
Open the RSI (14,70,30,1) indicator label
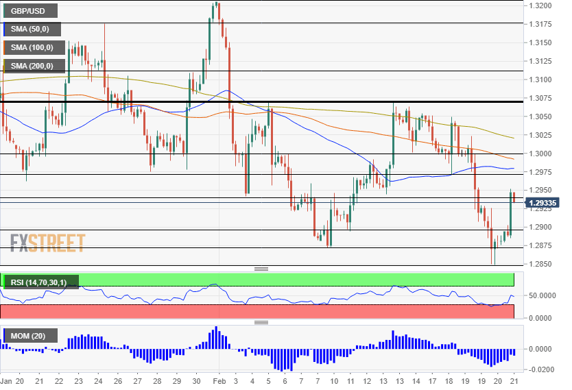[41, 282]
